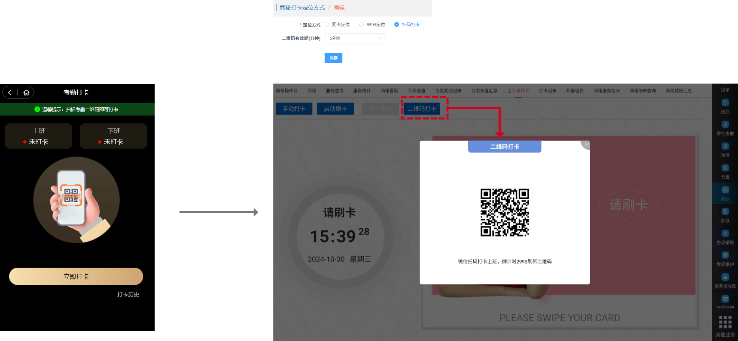The image size is (738, 341).
Task: Switch to the 商秘账单查询 tab
Action: (x=643, y=91)
